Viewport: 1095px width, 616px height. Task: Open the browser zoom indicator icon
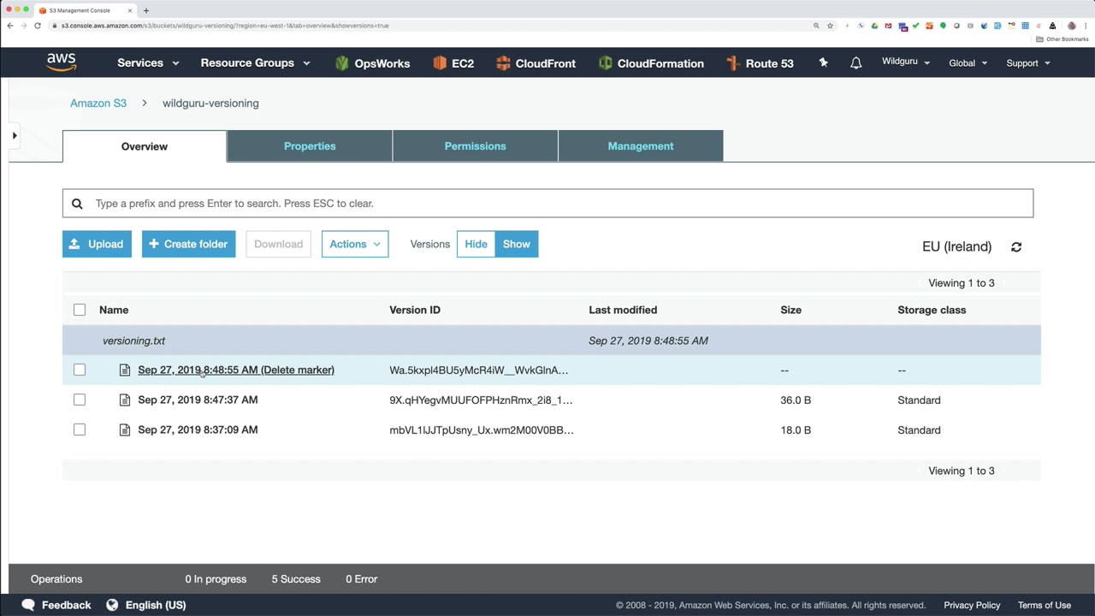point(816,26)
